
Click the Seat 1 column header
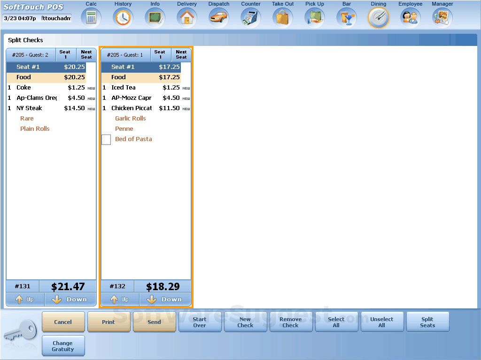click(65, 54)
